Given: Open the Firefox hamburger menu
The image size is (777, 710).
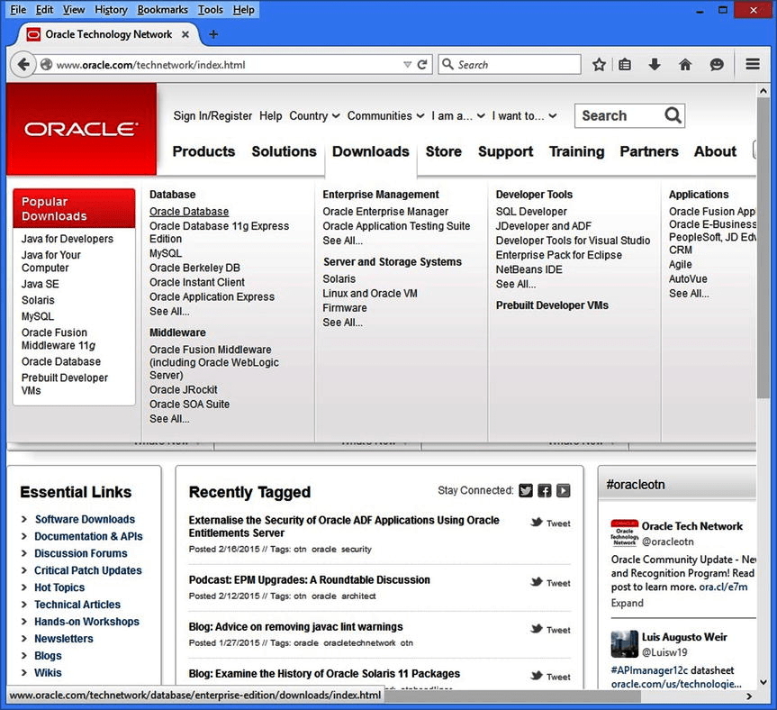Looking at the screenshot, I should 753,65.
